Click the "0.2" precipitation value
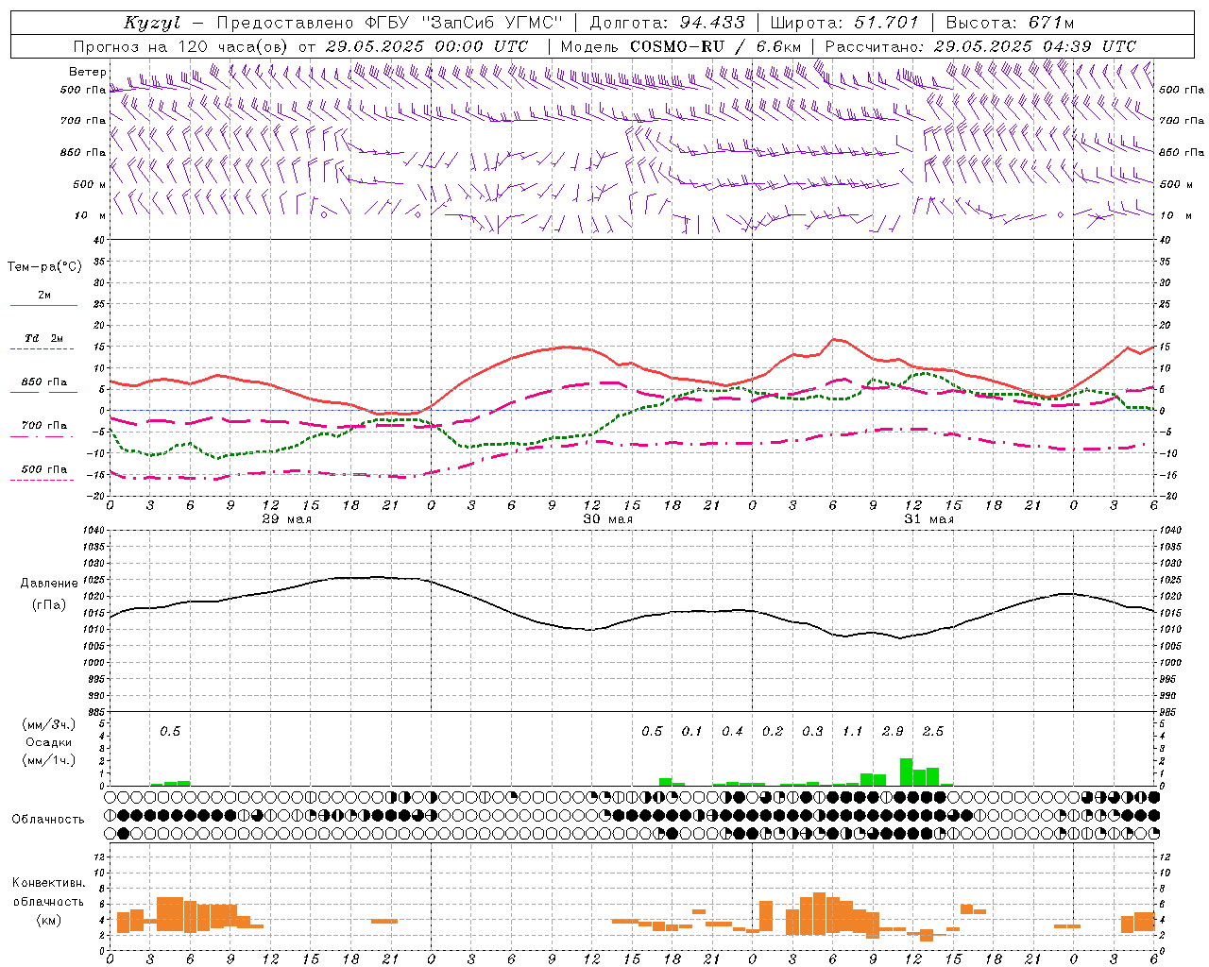The image size is (1209, 967). click(x=773, y=732)
